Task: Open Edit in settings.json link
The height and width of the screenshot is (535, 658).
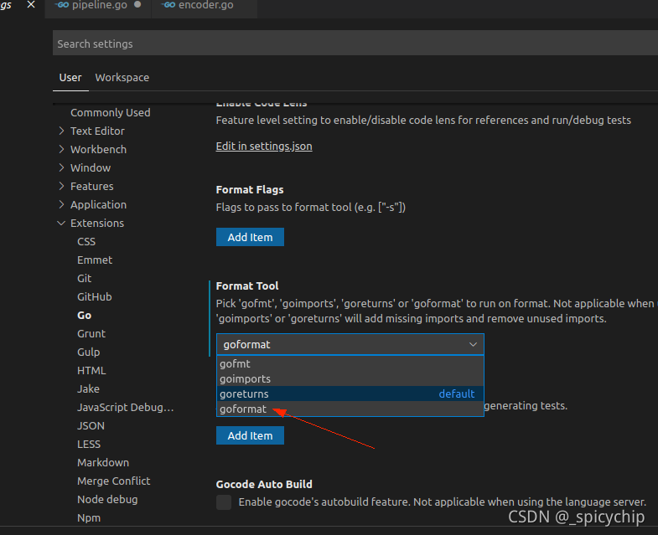Action: (264, 147)
